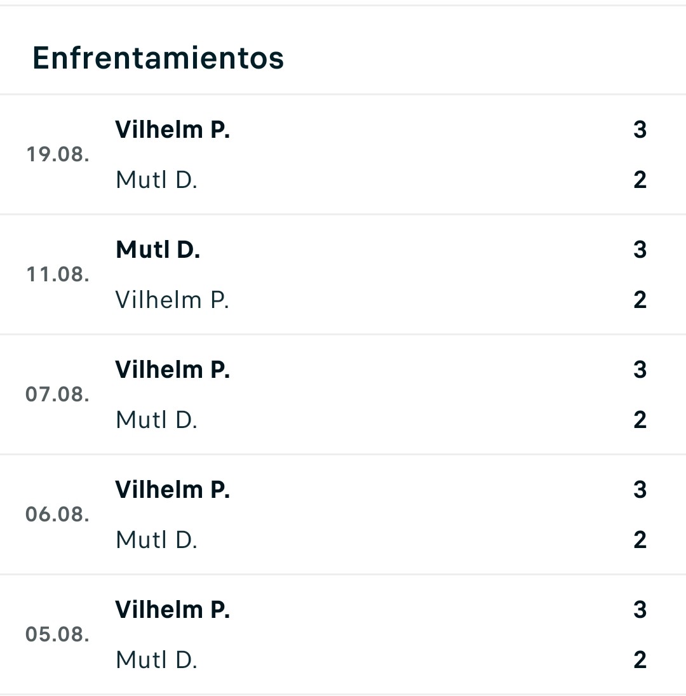Open the 07.08. match date
This screenshot has width=686, height=696.
[57, 394]
